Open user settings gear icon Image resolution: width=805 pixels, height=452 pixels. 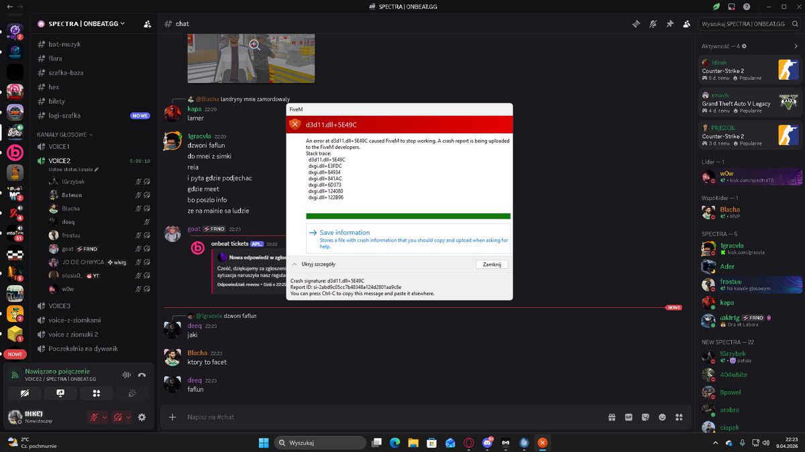(x=142, y=417)
